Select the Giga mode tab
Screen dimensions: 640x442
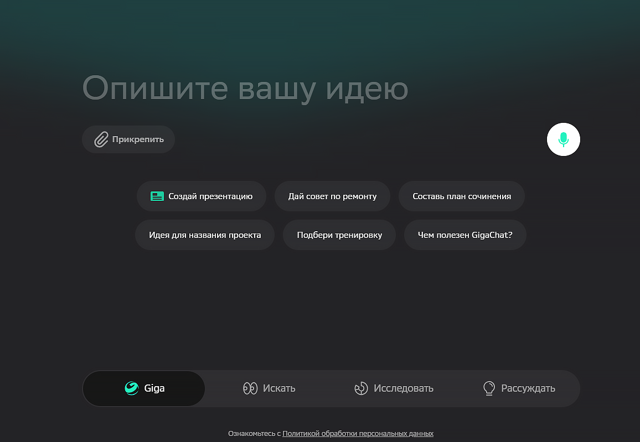[x=144, y=388]
